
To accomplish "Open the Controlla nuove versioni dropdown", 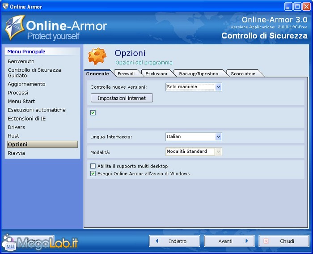I will (x=194, y=87).
